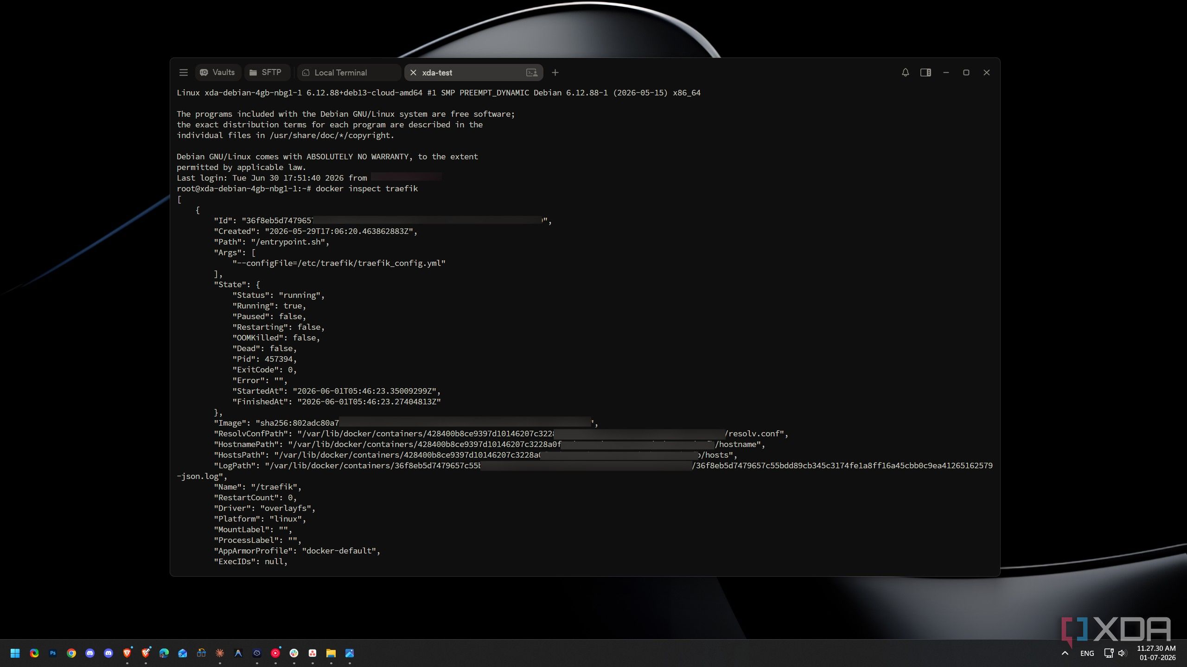Close the Termius window
Viewport: 1187px width, 667px height.
(987, 73)
